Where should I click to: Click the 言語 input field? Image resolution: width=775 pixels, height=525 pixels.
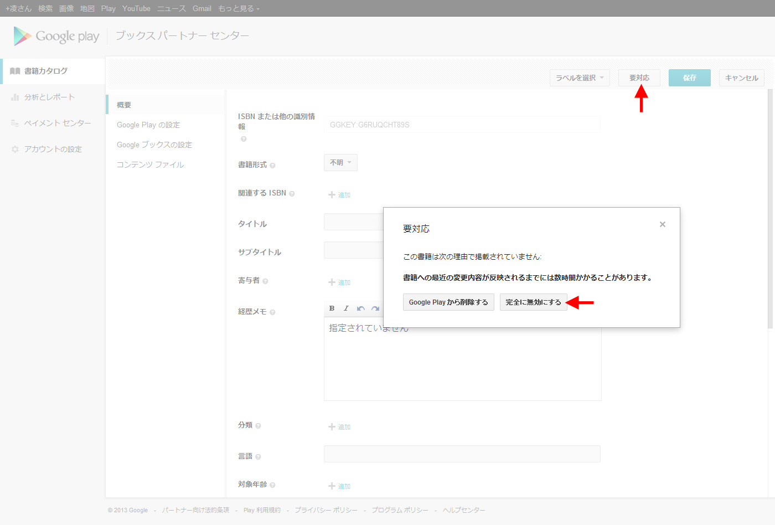(x=462, y=454)
